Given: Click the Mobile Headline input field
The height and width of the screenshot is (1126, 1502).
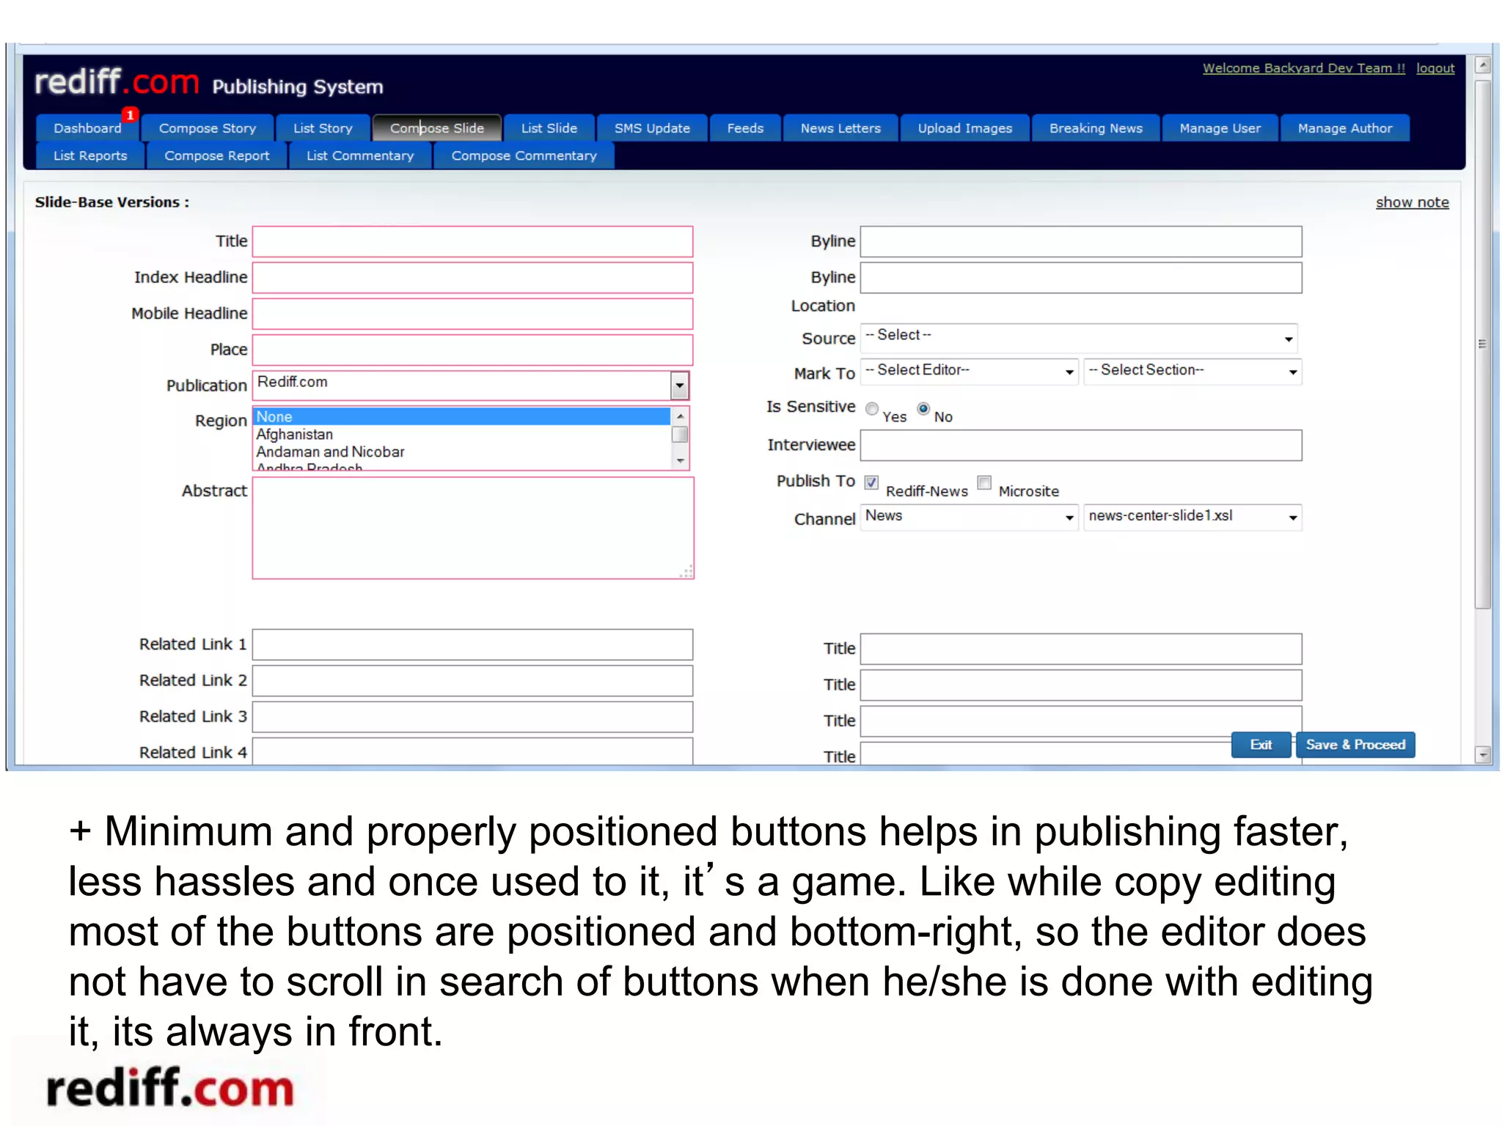Looking at the screenshot, I should (x=473, y=314).
